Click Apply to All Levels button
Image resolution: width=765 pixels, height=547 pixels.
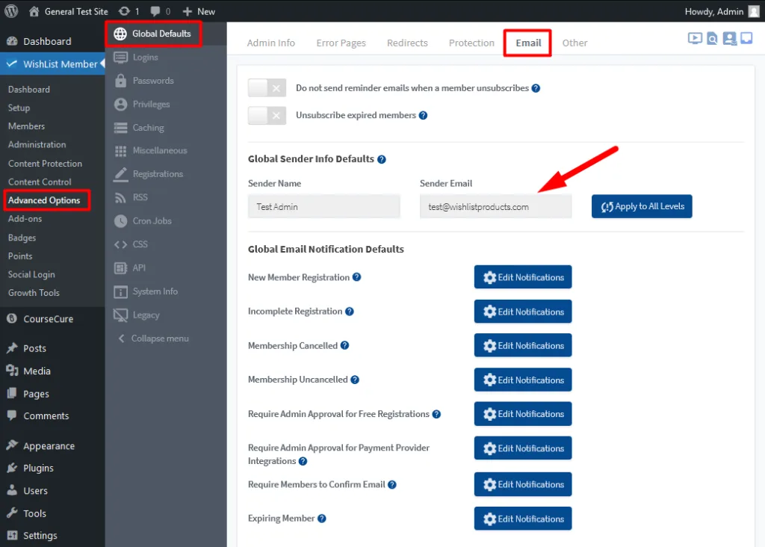pos(642,206)
